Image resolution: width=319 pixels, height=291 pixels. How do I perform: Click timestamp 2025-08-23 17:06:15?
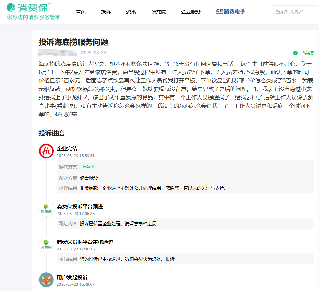click(76, 249)
